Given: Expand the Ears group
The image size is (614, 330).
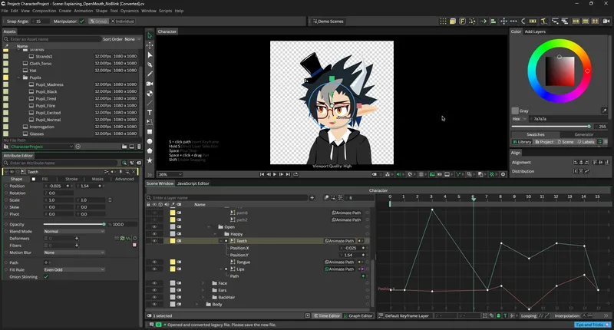Looking at the screenshot, I should pyautogui.click(x=203, y=290).
